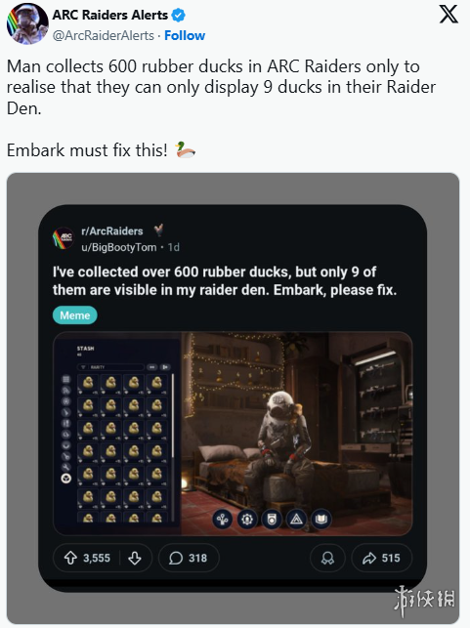This screenshot has height=628, width=470.
Task: Select the wrench stash category filter
Action: pyautogui.click(x=66, y=467)
